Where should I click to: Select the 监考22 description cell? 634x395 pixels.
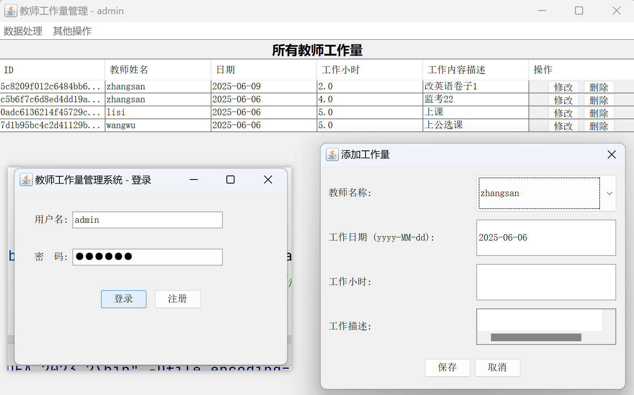click(476, 99)
